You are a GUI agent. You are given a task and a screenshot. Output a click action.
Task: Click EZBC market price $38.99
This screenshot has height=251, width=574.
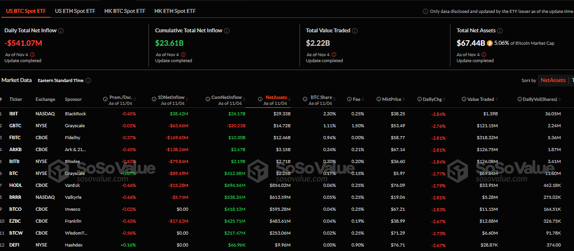pos(398,221)
